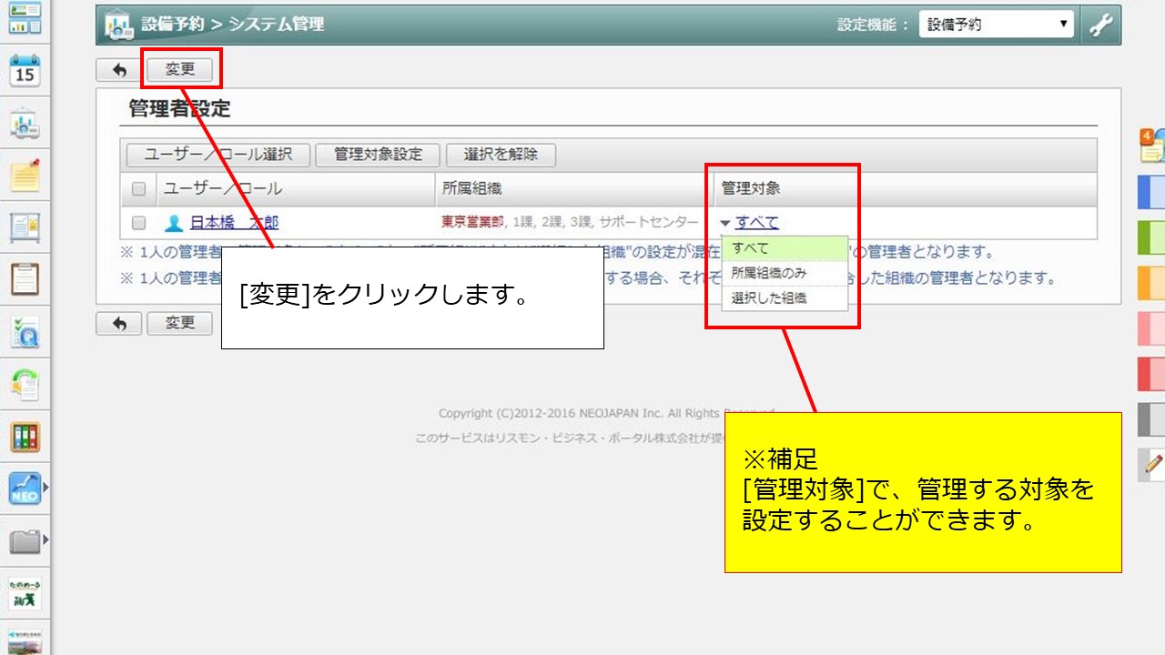
Task: Click the user icon beside 日本橋 太郎
Action: click(174, 223)
